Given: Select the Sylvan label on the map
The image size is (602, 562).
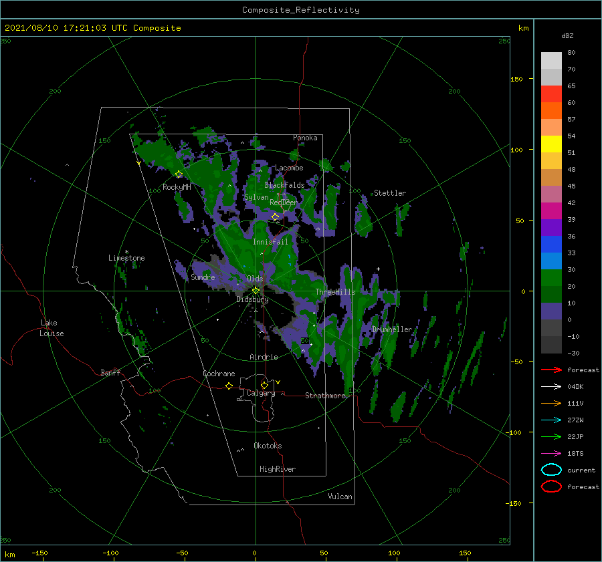Looking at the screenshot, I should [x=256, y=197].
